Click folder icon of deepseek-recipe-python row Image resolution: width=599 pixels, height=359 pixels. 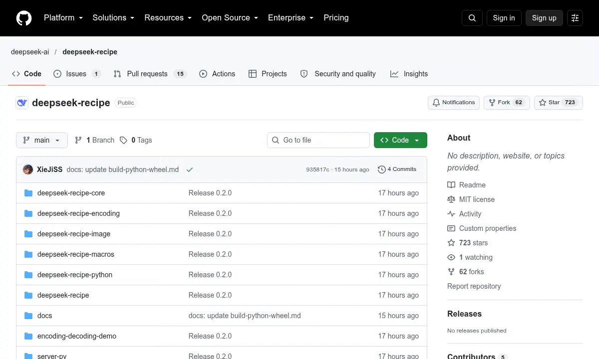tap(28, 275)
